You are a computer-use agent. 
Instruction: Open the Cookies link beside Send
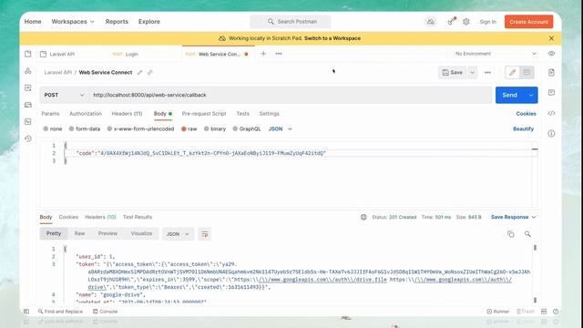coord(526,113)
